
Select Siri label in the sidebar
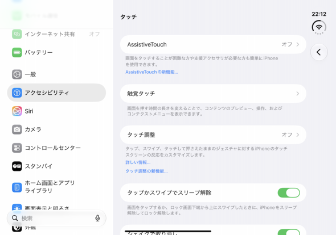click(x=29, y=111)
